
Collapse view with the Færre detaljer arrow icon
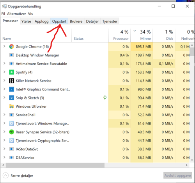[5, 176]
